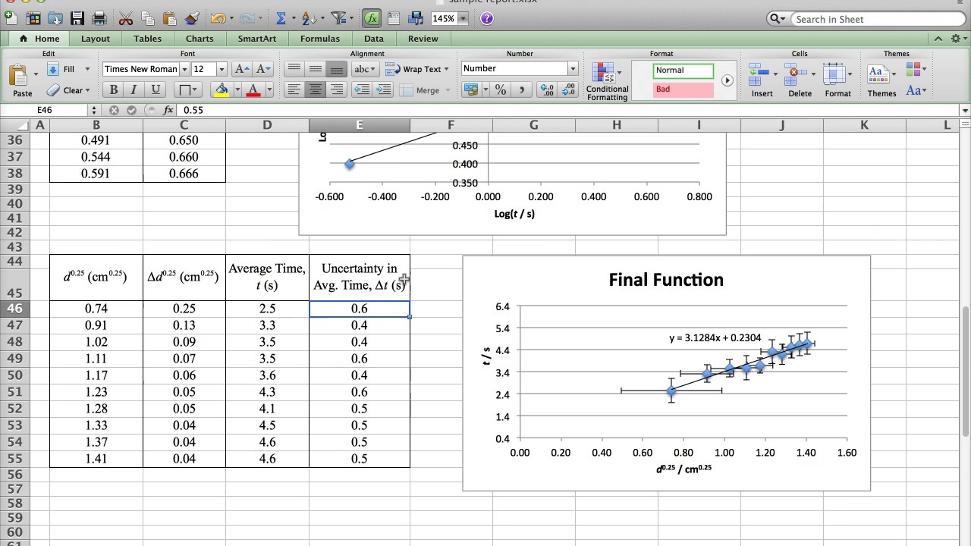This screenshot has width=971, height=546.
Task: Click the Sort A-Z icon
Action: pos(308,18)
